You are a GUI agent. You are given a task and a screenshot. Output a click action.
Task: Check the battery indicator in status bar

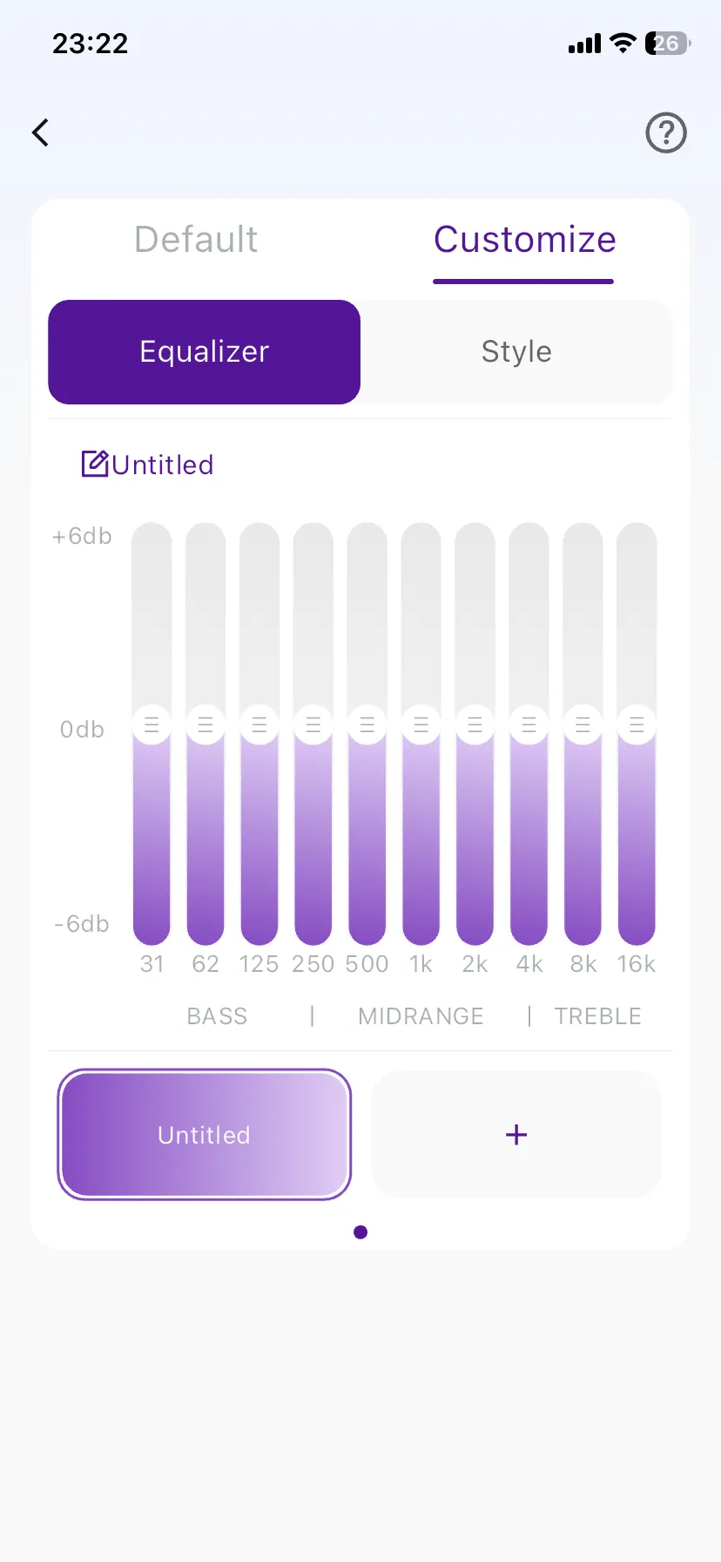click(667, 44)
